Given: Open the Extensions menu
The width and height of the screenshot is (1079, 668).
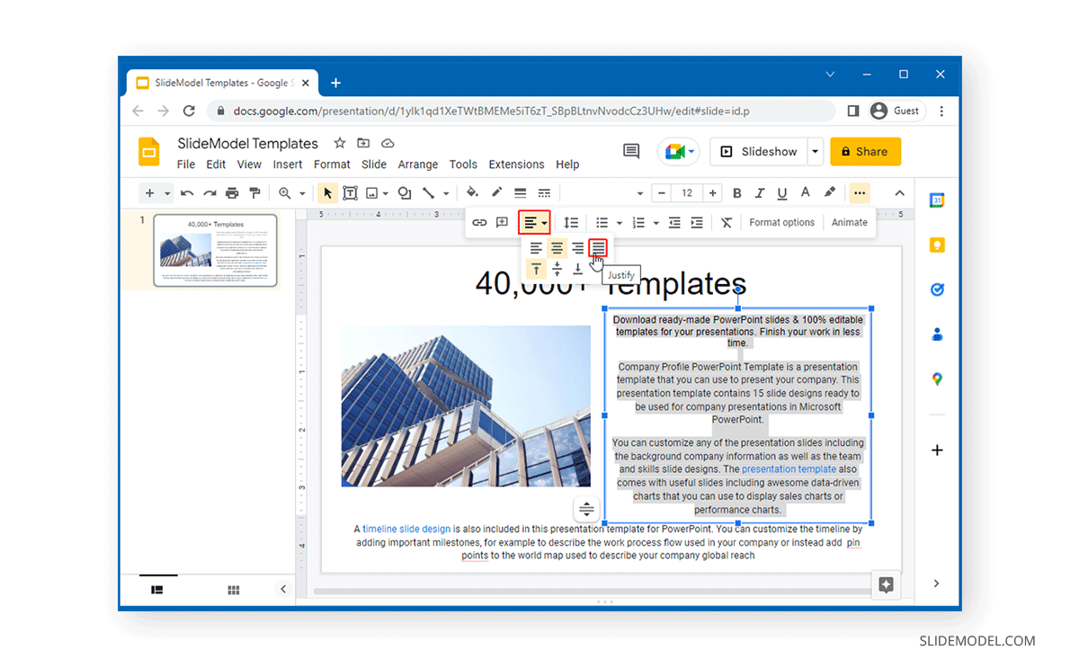Looking at the screenshot, I should coord(516,165).
